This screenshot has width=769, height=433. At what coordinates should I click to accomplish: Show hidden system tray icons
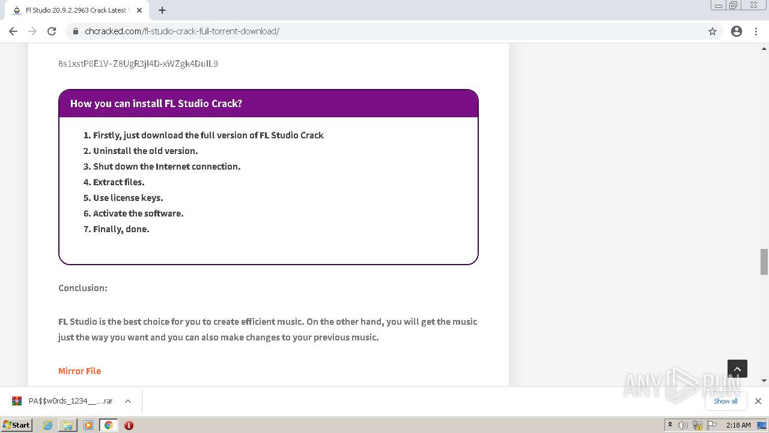(x=670, y=425)
